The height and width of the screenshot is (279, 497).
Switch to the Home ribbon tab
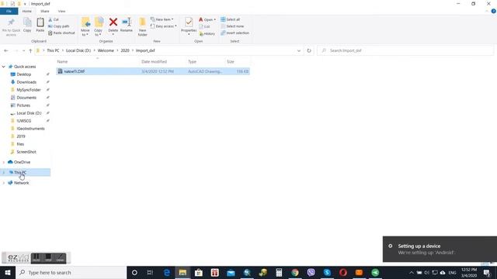(x=27, y=12)
